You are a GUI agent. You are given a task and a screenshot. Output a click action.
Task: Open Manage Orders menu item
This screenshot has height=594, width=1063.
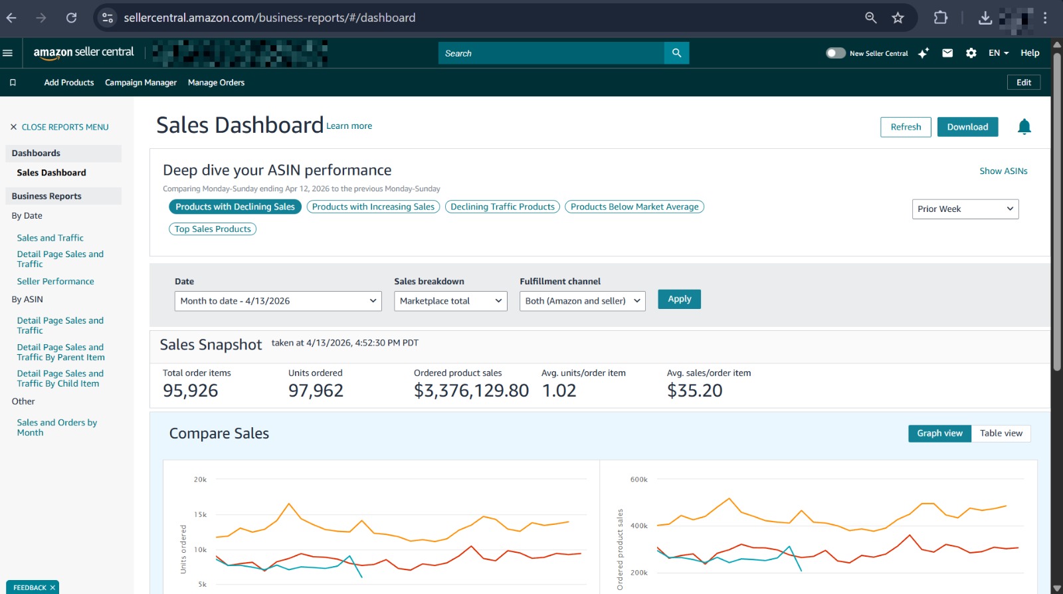click(x=216, y=82)
